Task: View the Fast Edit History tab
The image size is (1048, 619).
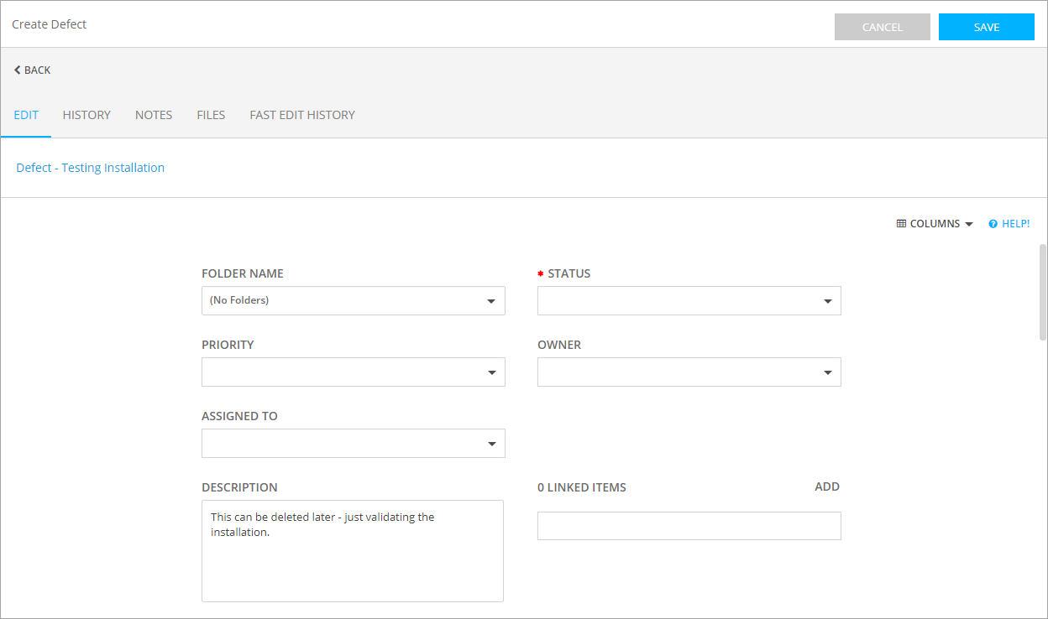Action: pos(302,115)
